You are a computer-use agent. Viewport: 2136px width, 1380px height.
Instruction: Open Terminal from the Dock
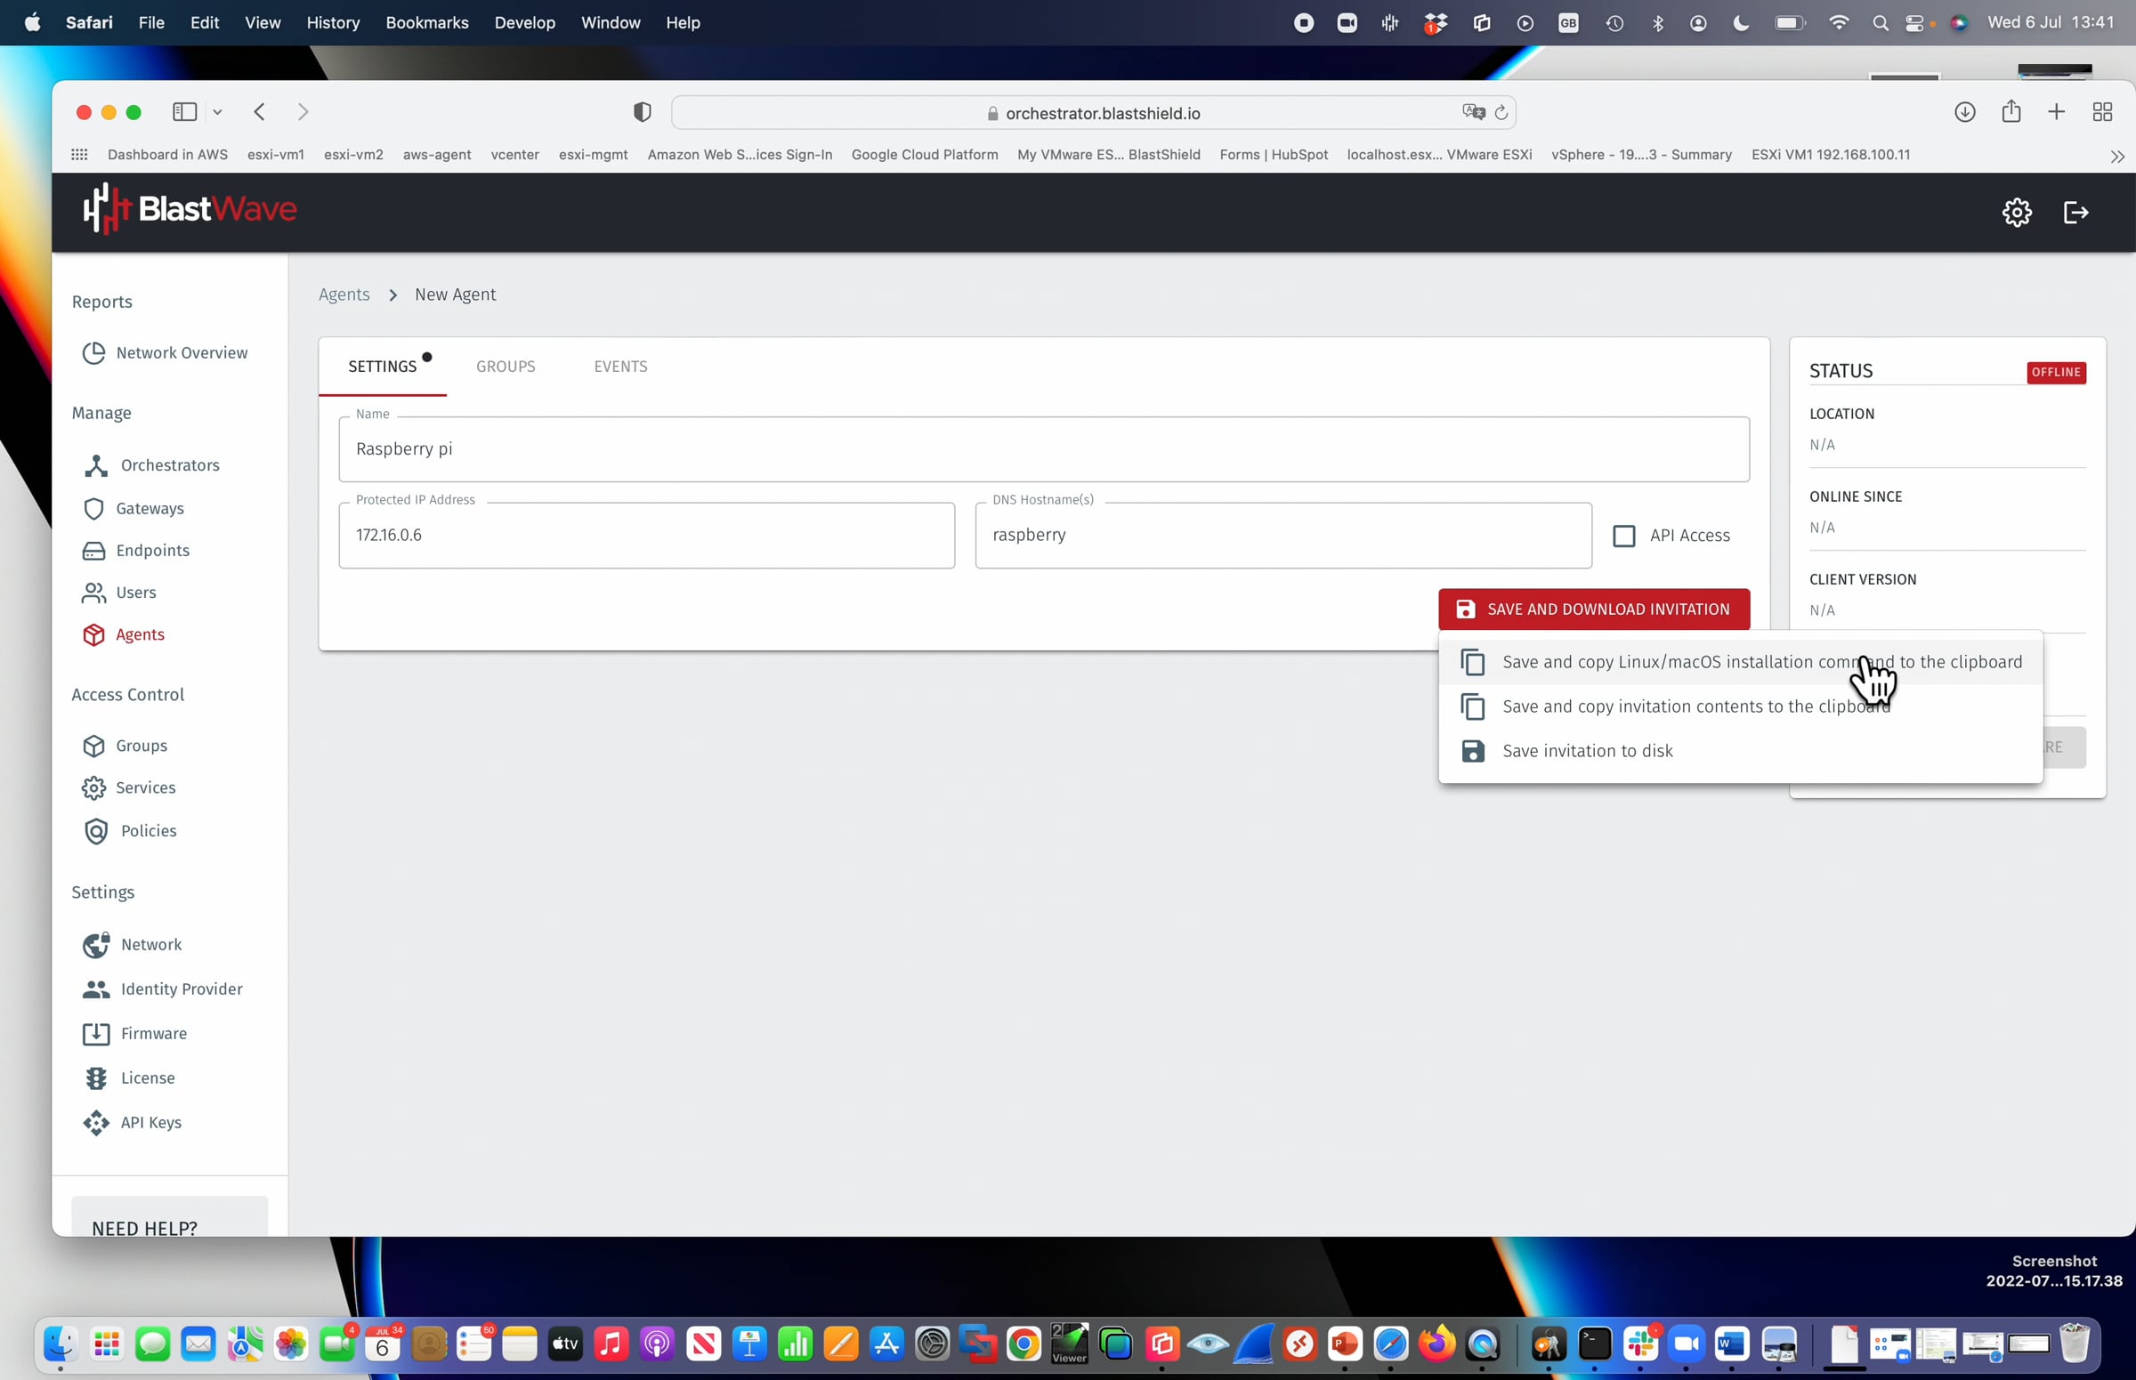coord(1595,1344)
